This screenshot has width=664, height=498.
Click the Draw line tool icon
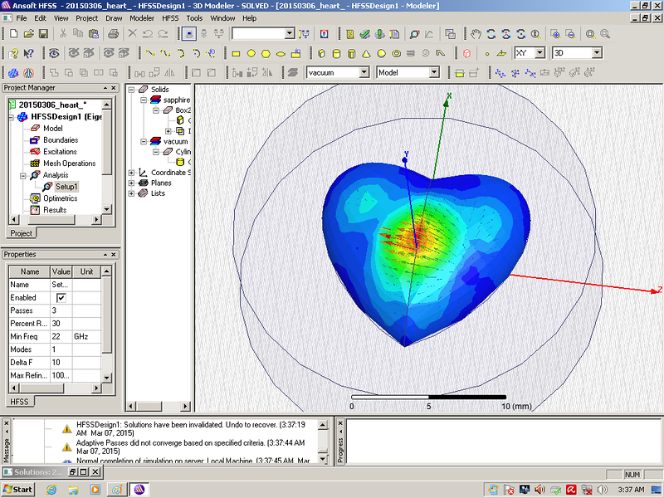(150, 53)
